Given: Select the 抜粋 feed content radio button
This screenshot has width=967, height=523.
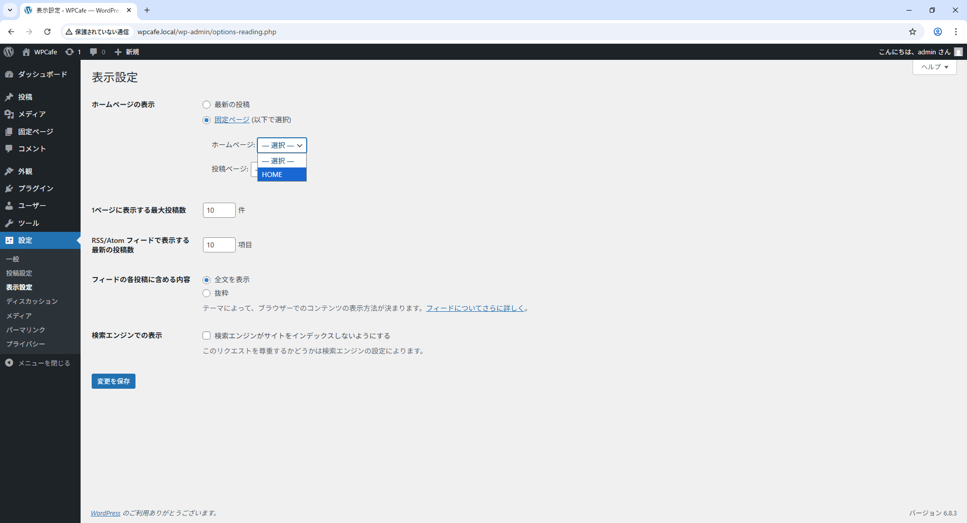Looking at the screenshot, I should click(x=206, y=293).
